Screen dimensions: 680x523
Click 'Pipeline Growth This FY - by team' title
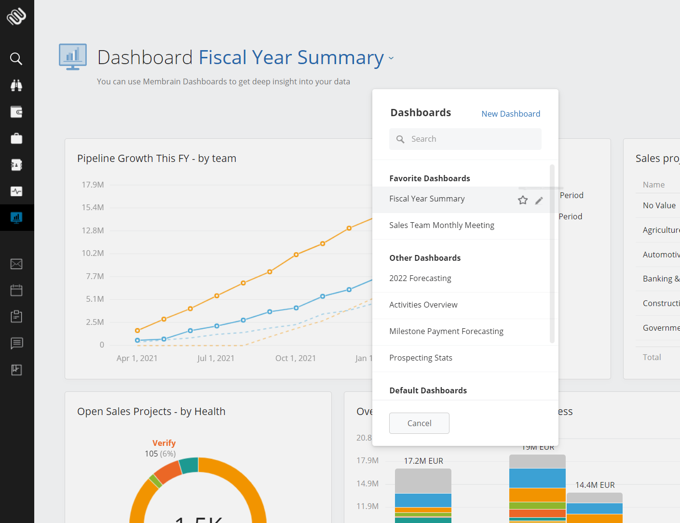157,159
